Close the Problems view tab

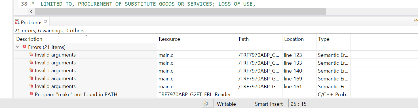click(46, 21)
